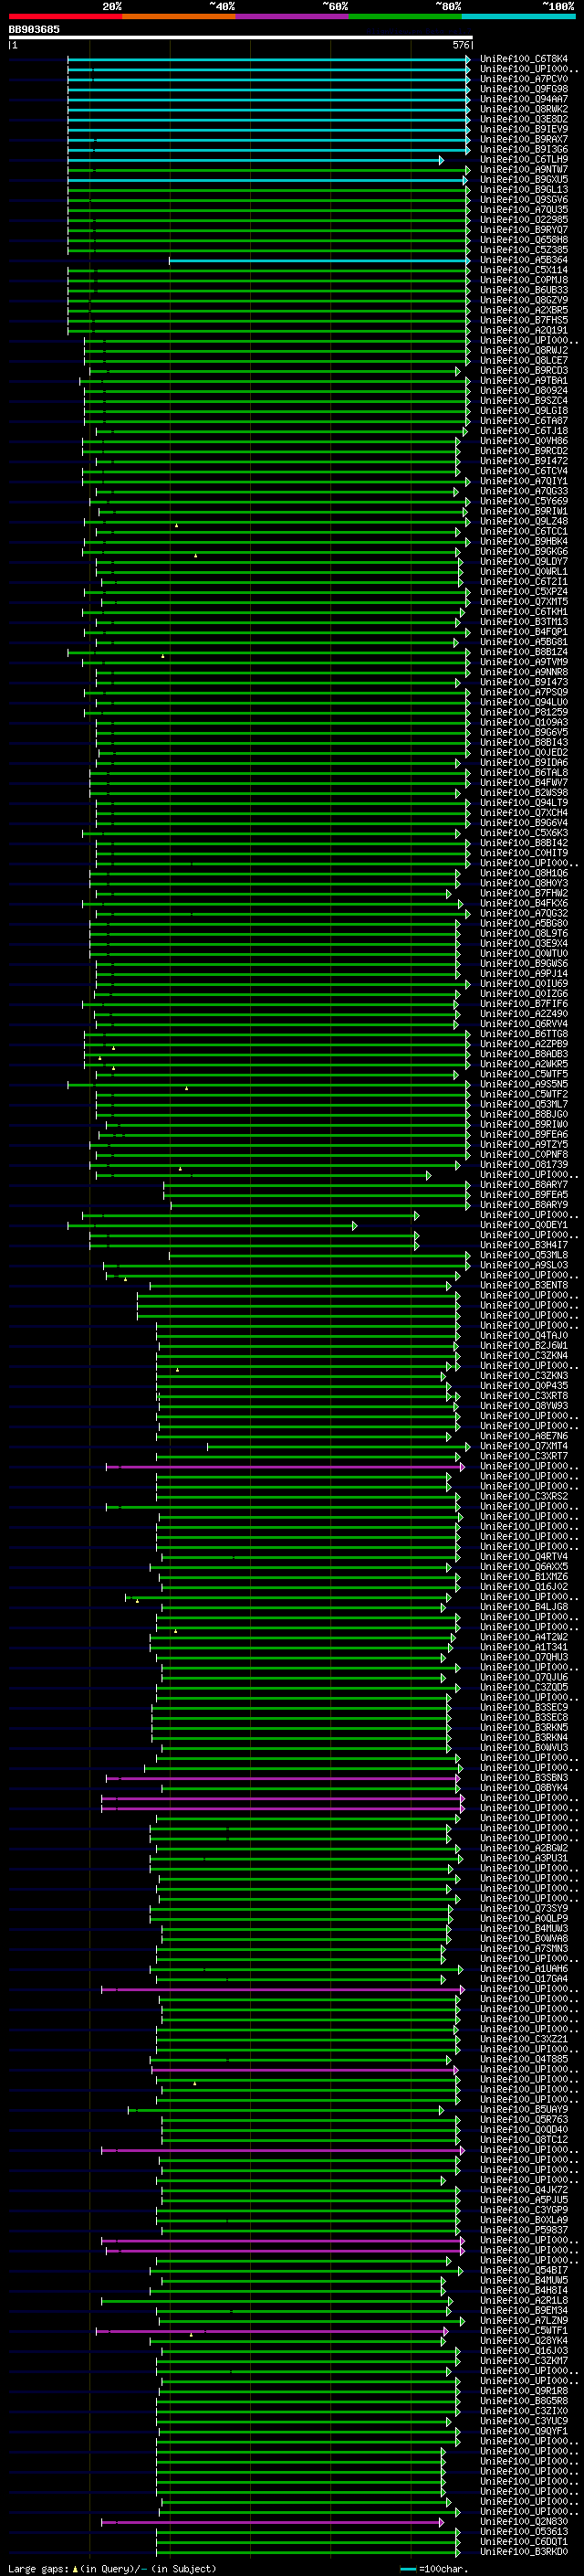Select the UniRef100_C0PNF8 label

click(x=523, y=1154)
